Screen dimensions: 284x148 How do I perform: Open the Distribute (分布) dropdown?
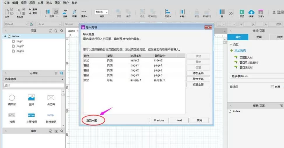[x=182, y=13]
